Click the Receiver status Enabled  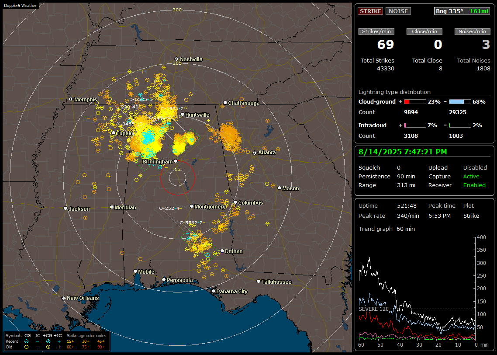474,185
